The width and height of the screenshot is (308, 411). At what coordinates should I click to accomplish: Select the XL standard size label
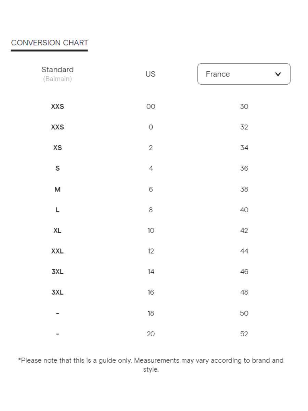(57, 231)
